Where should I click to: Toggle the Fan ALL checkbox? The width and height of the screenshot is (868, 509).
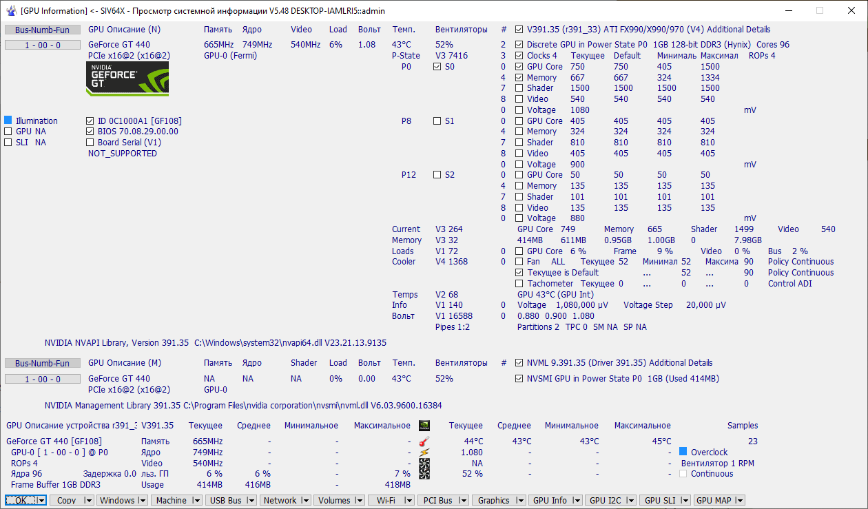(519, 262)
